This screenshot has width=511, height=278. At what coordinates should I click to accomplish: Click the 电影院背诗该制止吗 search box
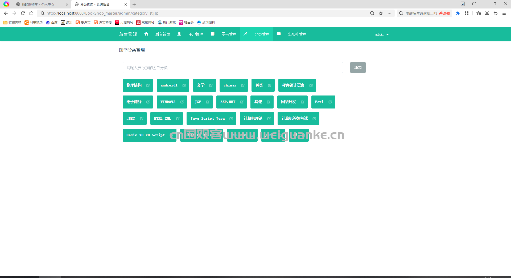pos(421,13)
